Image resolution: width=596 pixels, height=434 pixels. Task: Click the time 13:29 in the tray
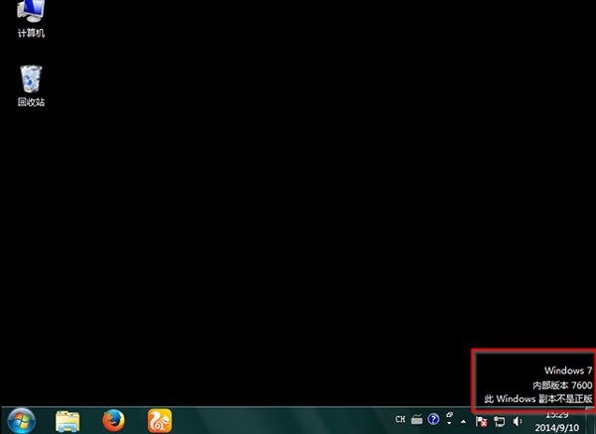coord(557,413)
